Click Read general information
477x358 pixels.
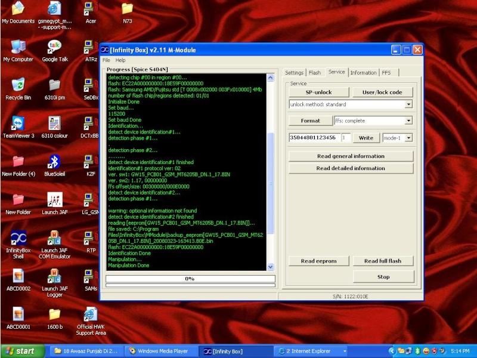[x=351, y=156]
